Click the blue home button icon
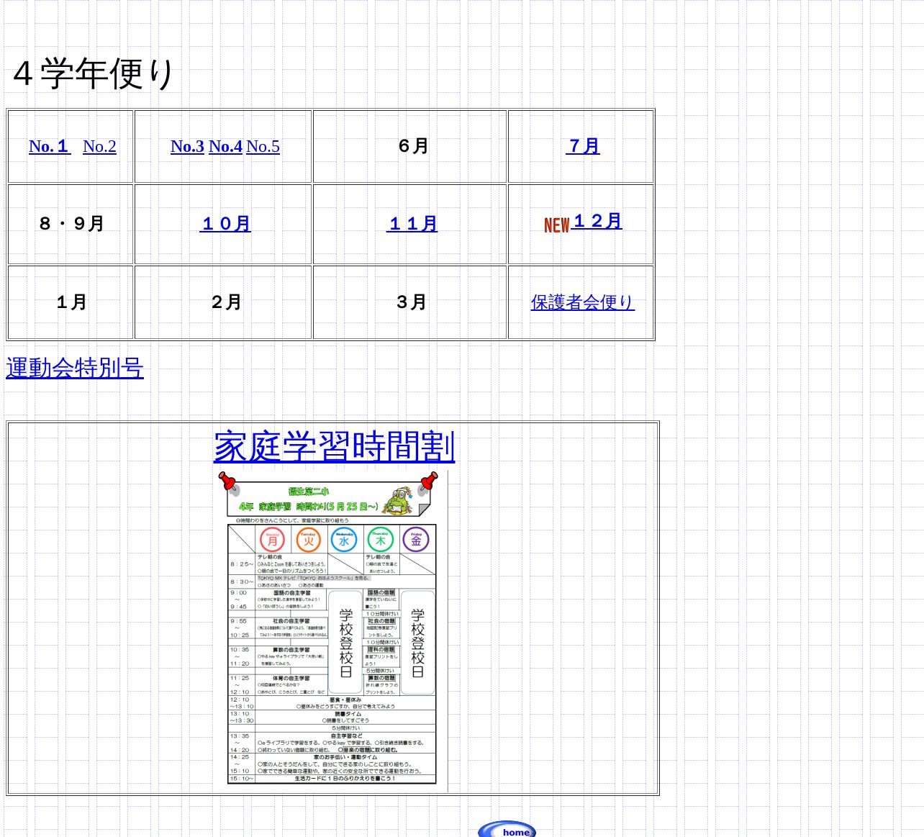Screen dimensions: 924x837 507,829
